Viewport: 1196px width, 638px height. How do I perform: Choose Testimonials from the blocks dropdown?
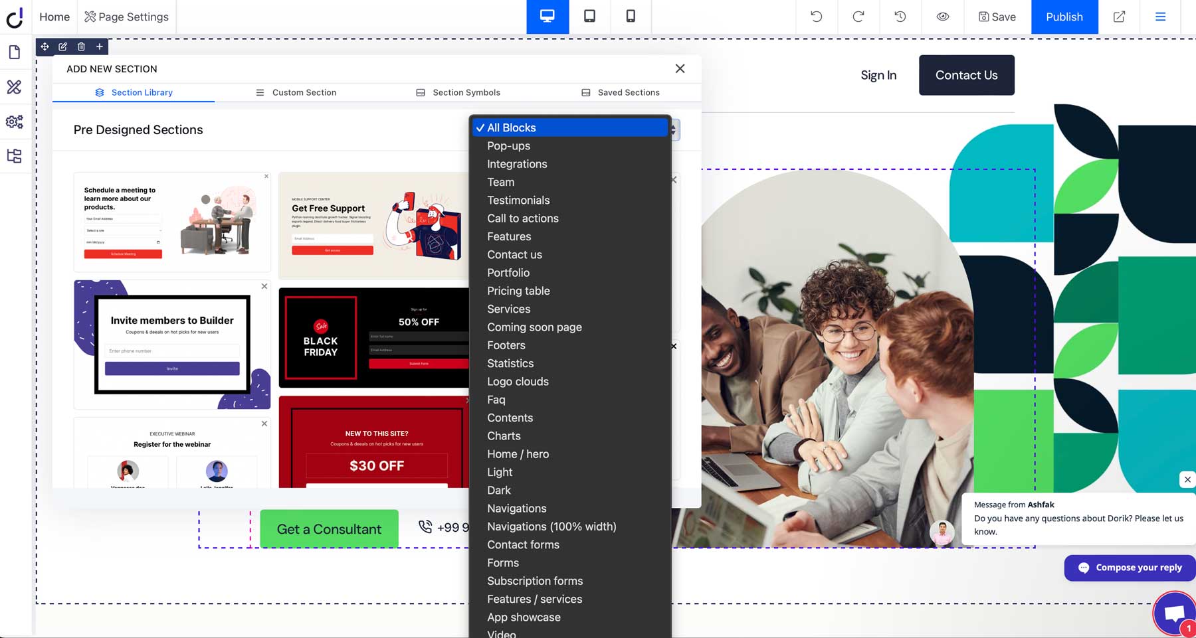pyautogui.click(x=518, y=200)
